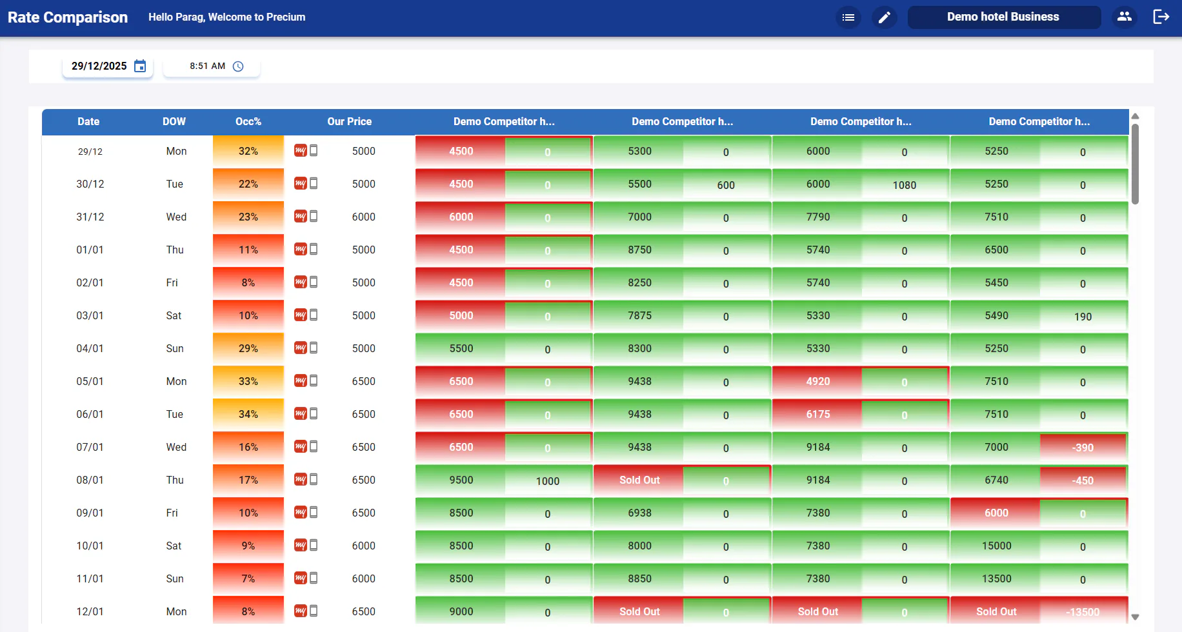Image resolution: width=1182 pixels, height=632 pixels.
Task: Click Sold Out cell in the 08/01 row
Action: pyautogui.click(x=639, y=480)
